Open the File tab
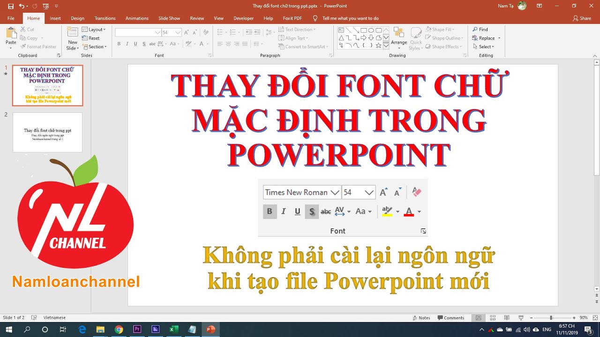 (11, 18)
